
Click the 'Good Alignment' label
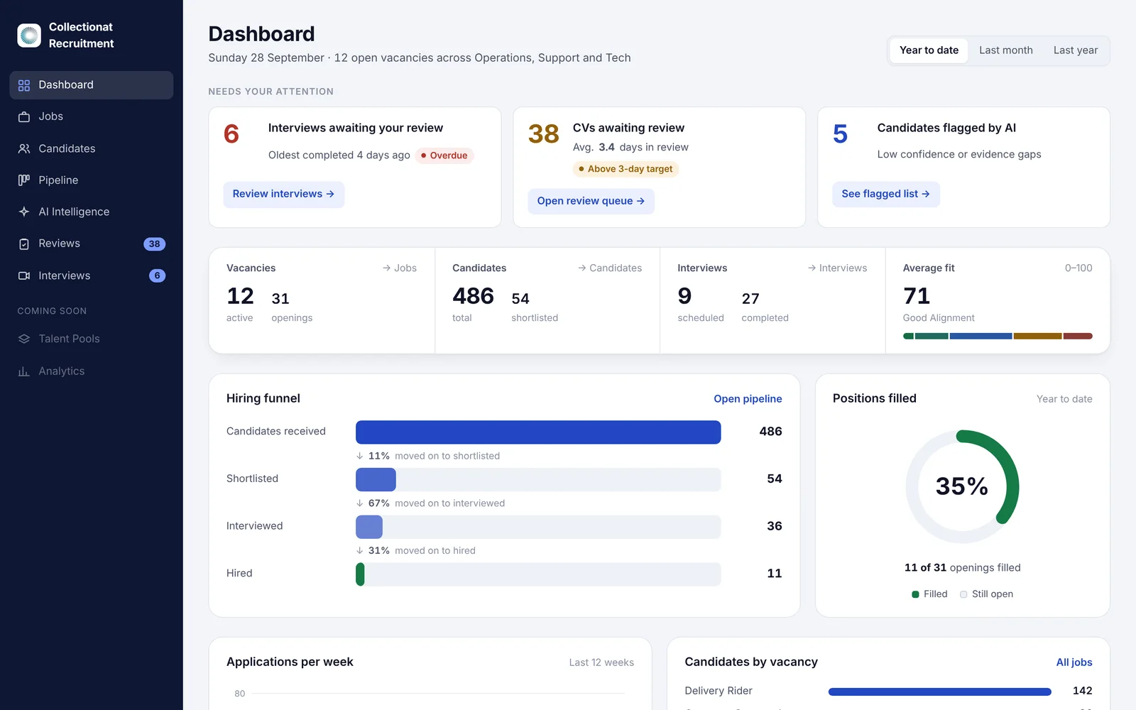(x=939, y=318)
